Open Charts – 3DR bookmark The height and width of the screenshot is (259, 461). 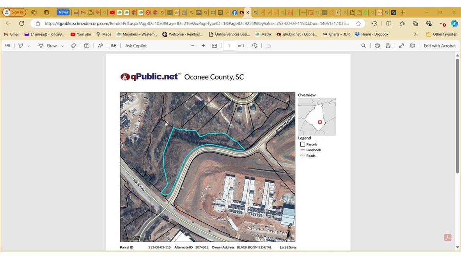(336, 34)
